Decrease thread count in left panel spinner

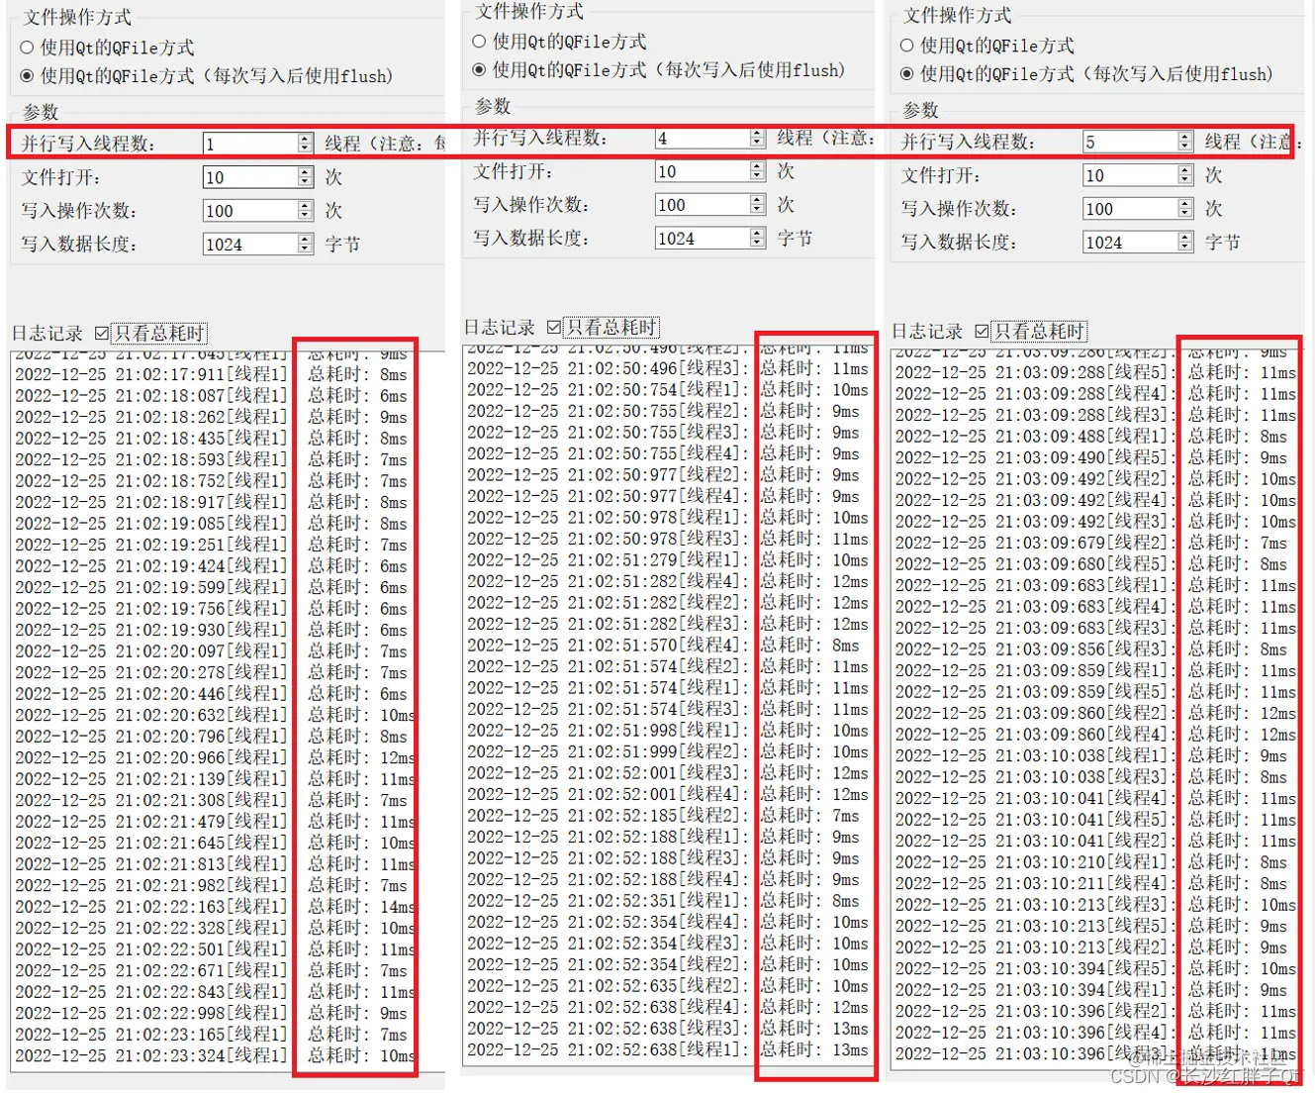click(x=305, y=149)
